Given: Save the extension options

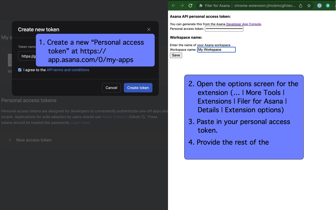Looking at the screenshot, I should click(x=176, y=55).
